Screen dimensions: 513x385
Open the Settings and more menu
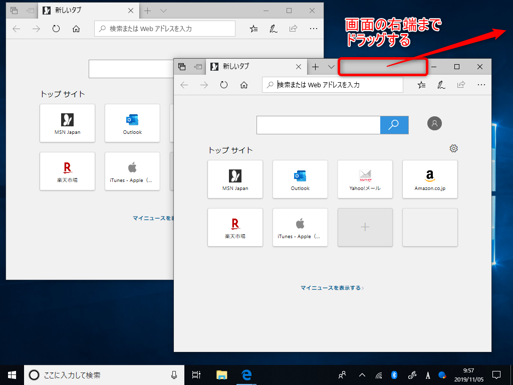(481, 85)
